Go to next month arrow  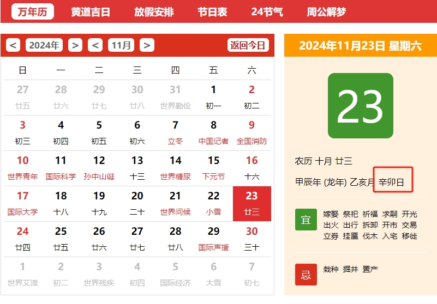point(147,45)
